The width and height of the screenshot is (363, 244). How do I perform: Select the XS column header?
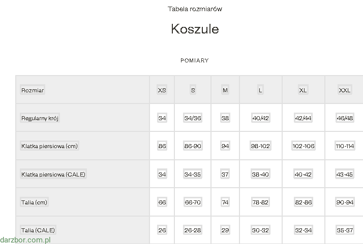[x=162, y=90]
